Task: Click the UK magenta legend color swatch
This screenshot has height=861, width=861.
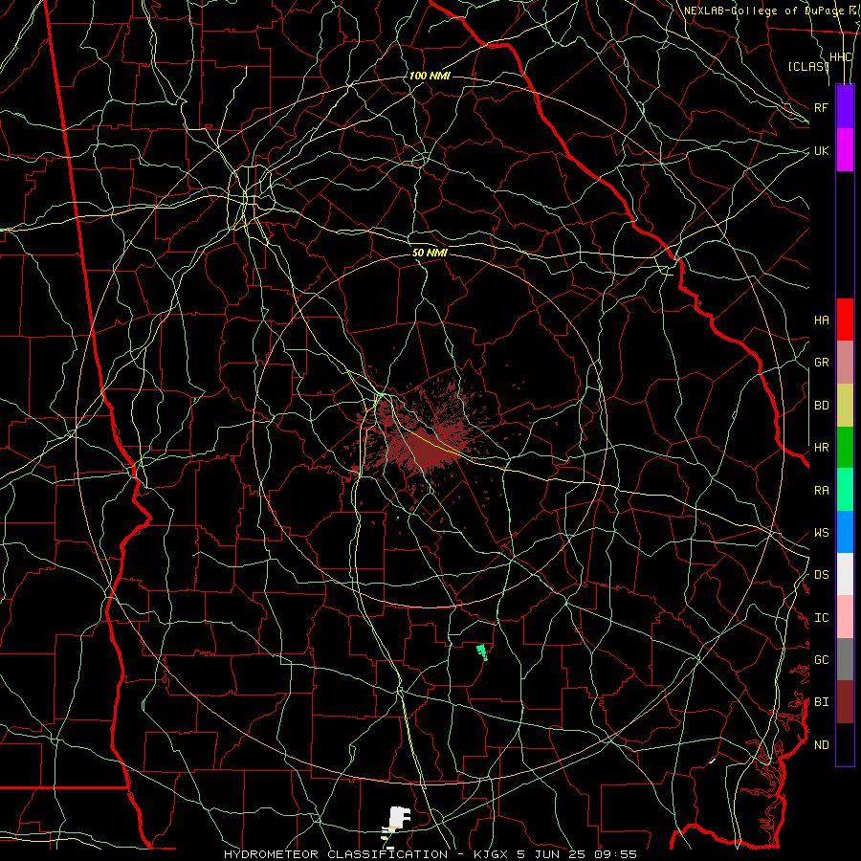Action: point(845,150)
